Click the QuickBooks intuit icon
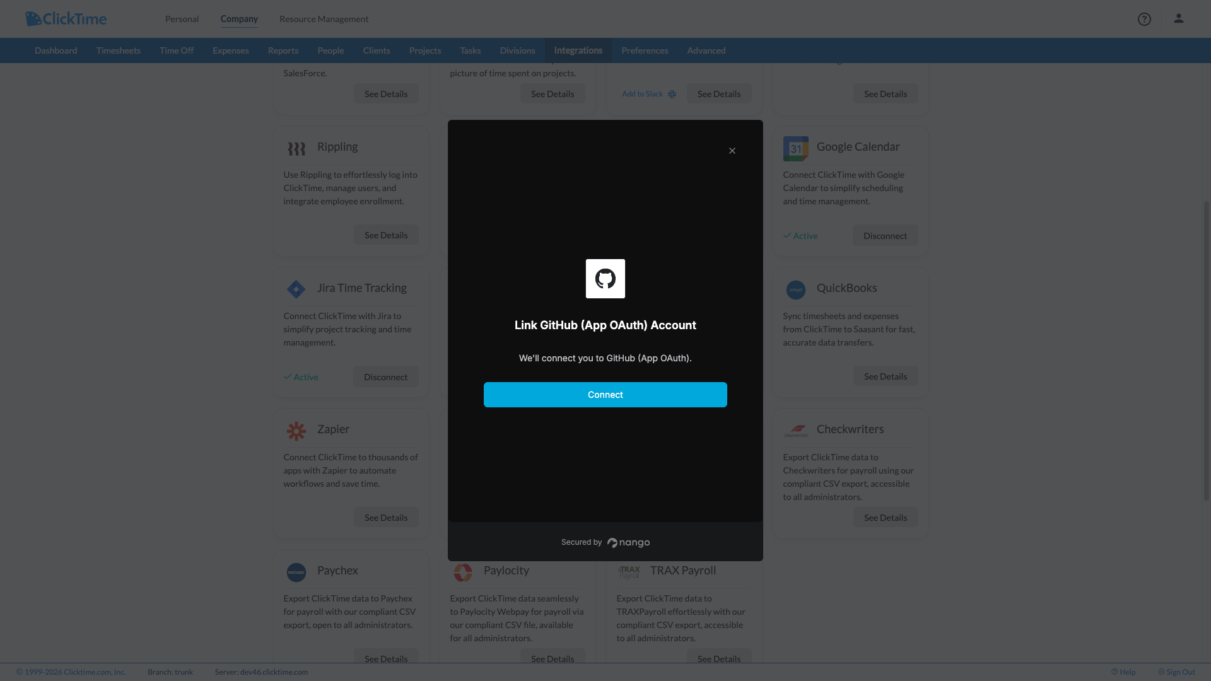This screenshot has width=1211, height=681. [x=796, y=290]
